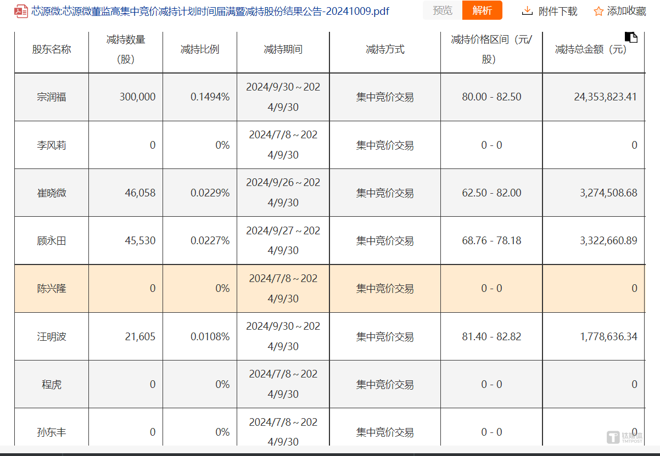The image size is (660, 456).
Task: Click the total amount 3,322,660.89
Action: (608, 240)
